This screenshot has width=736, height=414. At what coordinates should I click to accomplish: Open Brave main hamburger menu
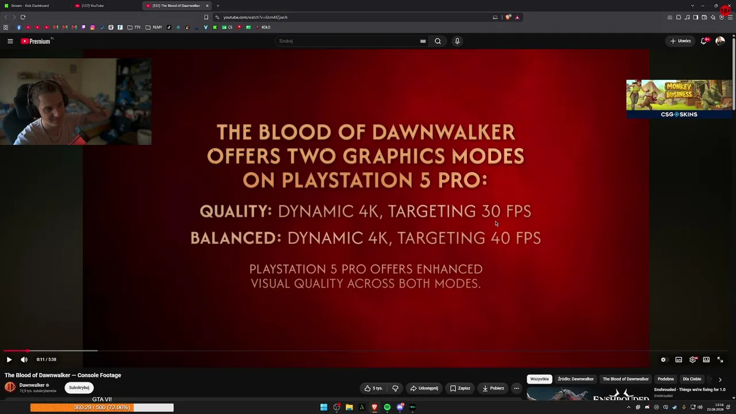pyautogui.click(x=730, y=17)
